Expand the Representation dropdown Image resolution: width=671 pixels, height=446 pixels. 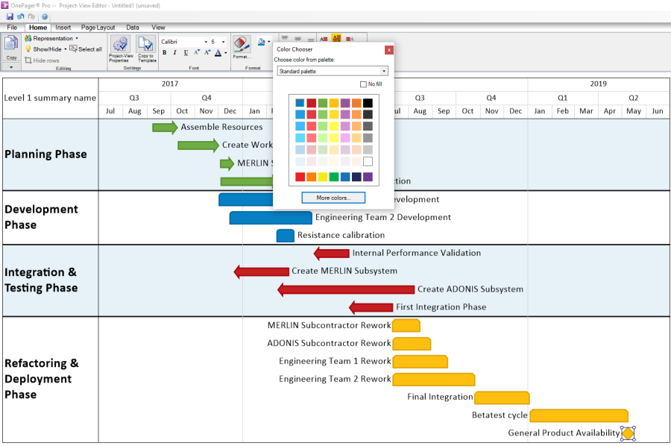77,39
